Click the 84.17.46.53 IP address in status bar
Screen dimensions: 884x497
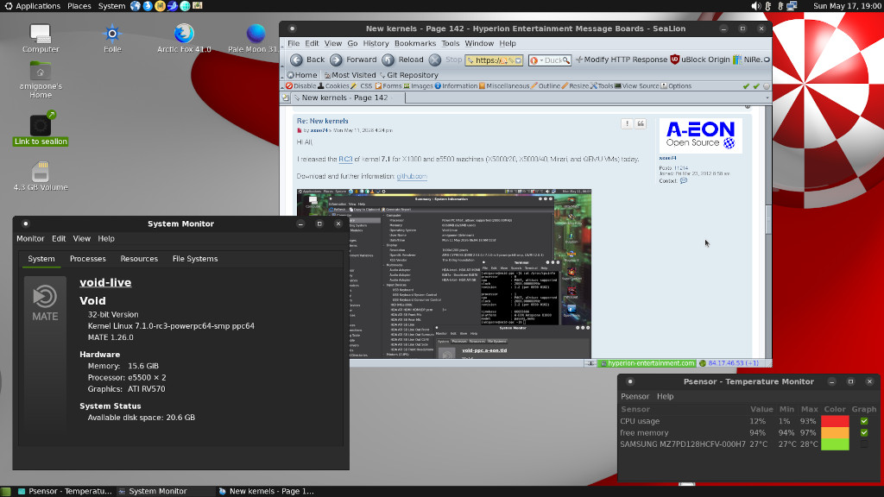coord(733,363)
